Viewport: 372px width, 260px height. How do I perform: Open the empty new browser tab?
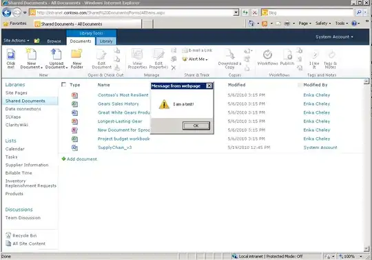tap(147, 24)
